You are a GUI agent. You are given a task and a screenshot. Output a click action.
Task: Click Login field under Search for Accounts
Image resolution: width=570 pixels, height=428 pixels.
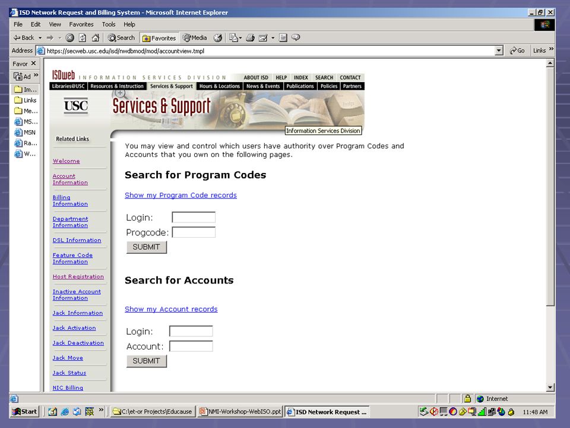pos(191,331)
